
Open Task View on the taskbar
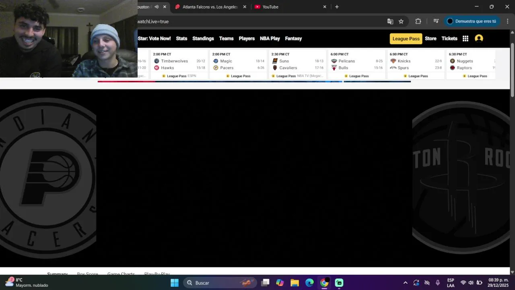click(x=265, y=283)
